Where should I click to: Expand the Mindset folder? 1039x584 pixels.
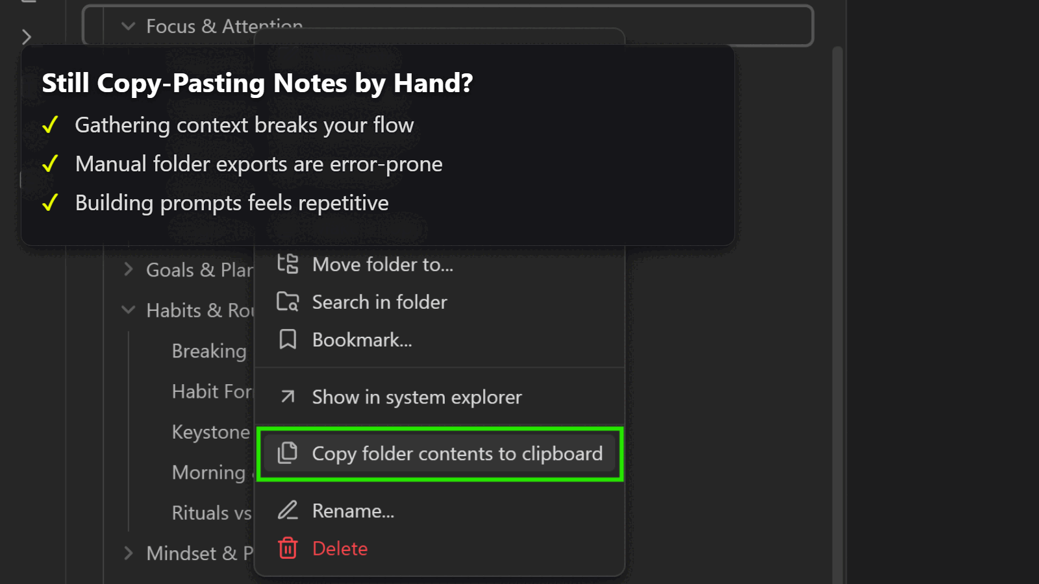pyautogui.click(x=129, y=553)
